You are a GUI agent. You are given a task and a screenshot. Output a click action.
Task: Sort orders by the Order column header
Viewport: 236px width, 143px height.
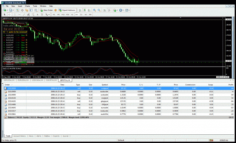(x=7, y=85)
